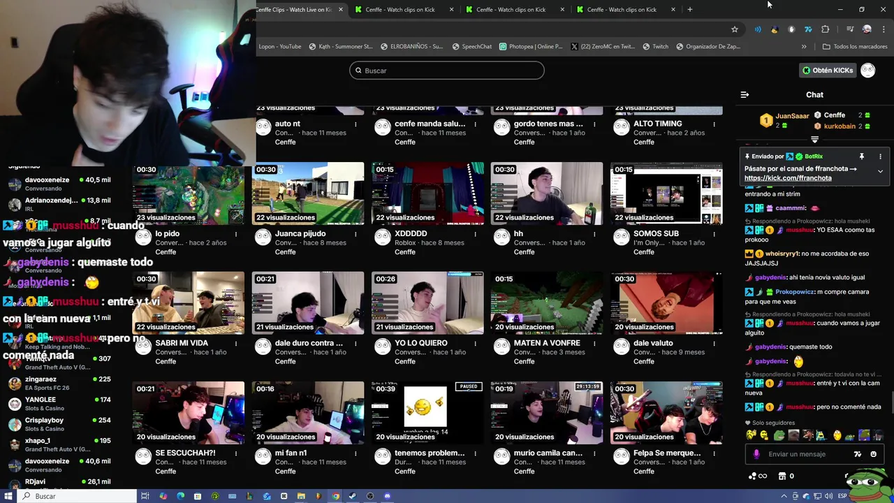Open the user profile avatar next to Obtén KICKs
This screenshot has width=894, height=503.
868,70
